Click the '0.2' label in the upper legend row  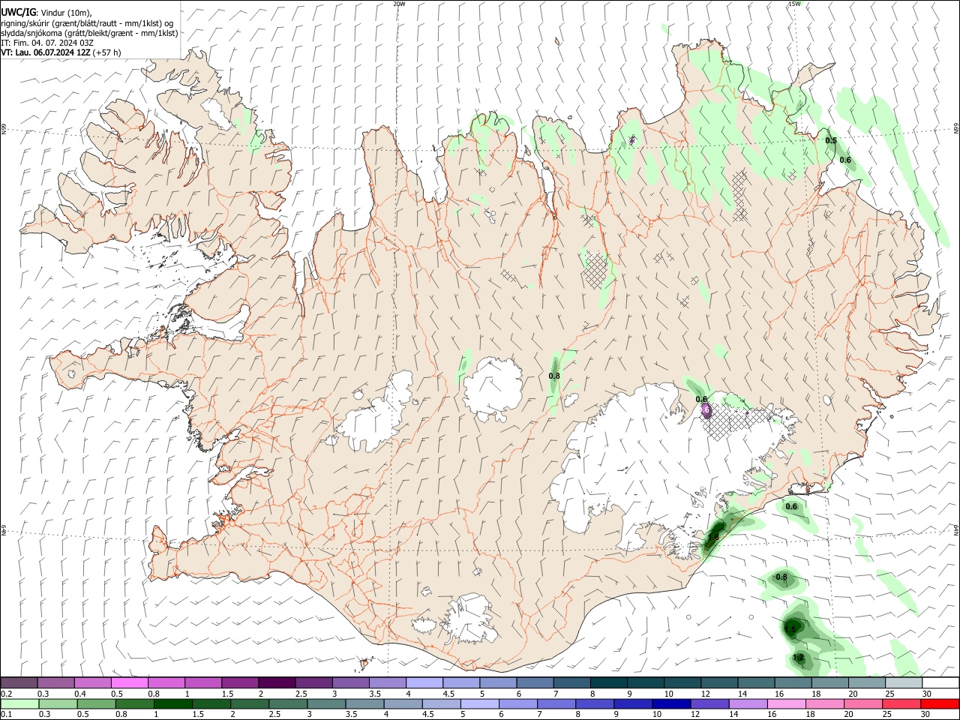click(x=6, y=694)
